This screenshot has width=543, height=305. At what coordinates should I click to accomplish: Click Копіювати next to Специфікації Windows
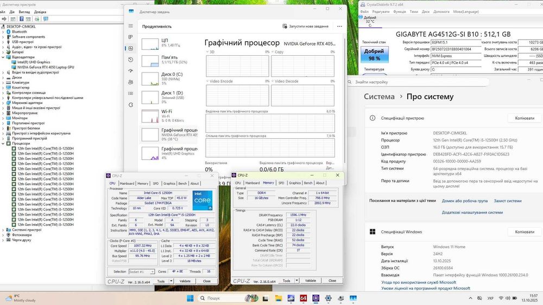(525, 232)
